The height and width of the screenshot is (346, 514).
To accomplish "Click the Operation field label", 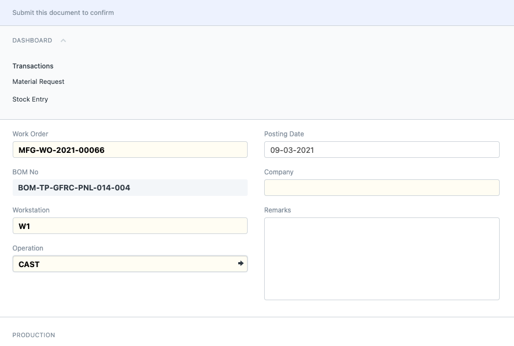I will pyautogui.click(x=28, y=248).
